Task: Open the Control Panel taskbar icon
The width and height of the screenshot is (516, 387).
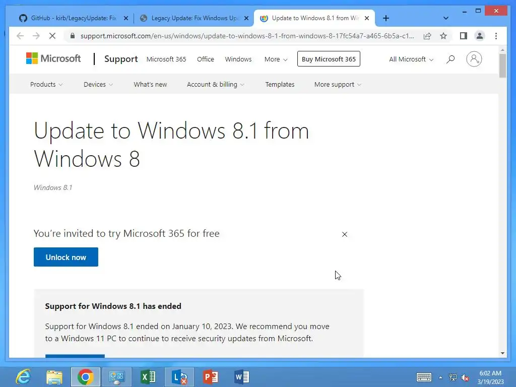Action: (x=116, y=377)
